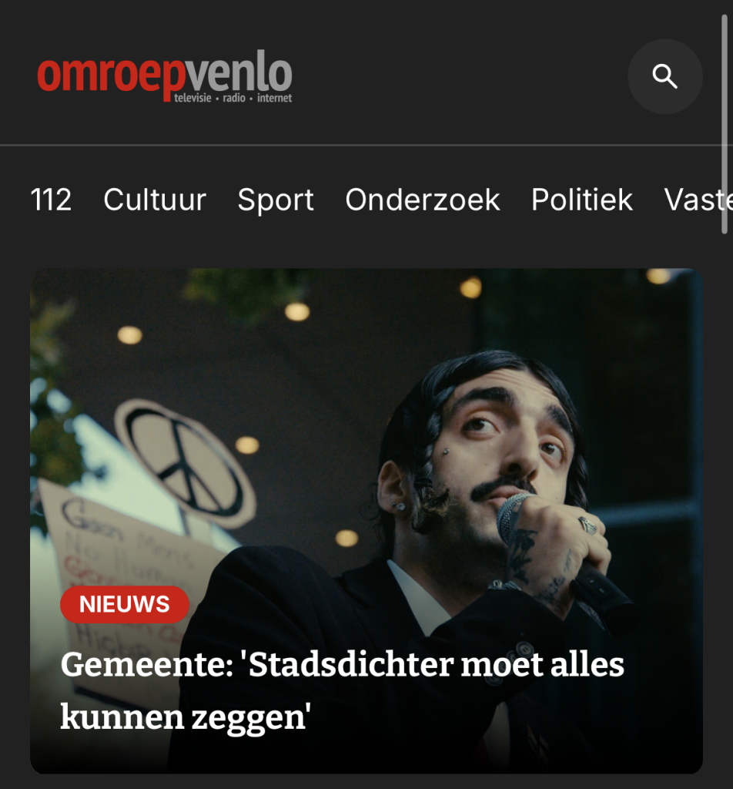Click the red 'omroep' part of logo

coord(111,76)
